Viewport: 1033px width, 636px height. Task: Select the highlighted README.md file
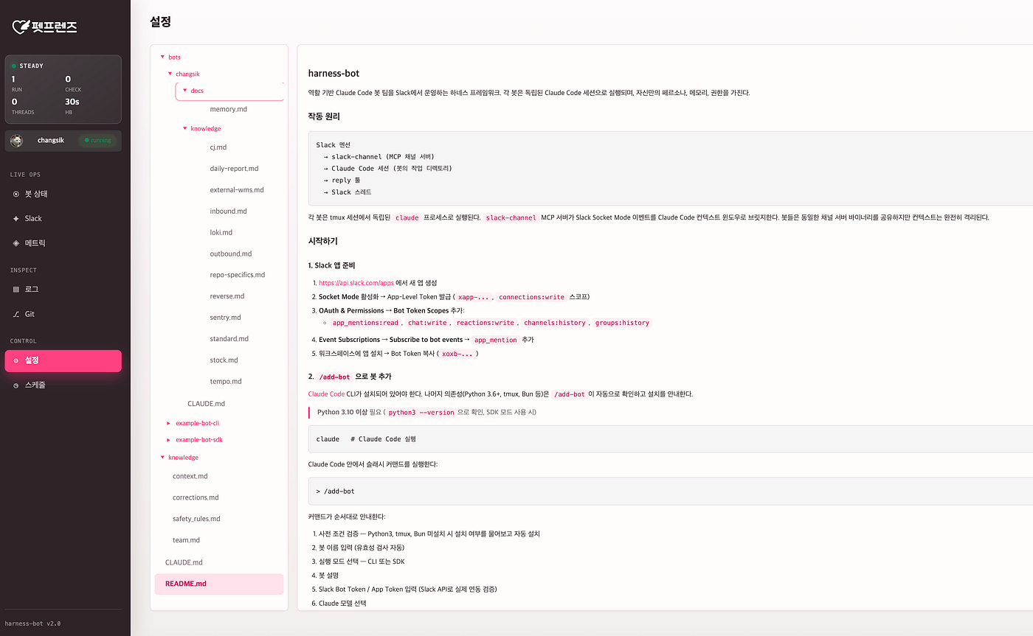pyautogui.click(x=219, y=584)
